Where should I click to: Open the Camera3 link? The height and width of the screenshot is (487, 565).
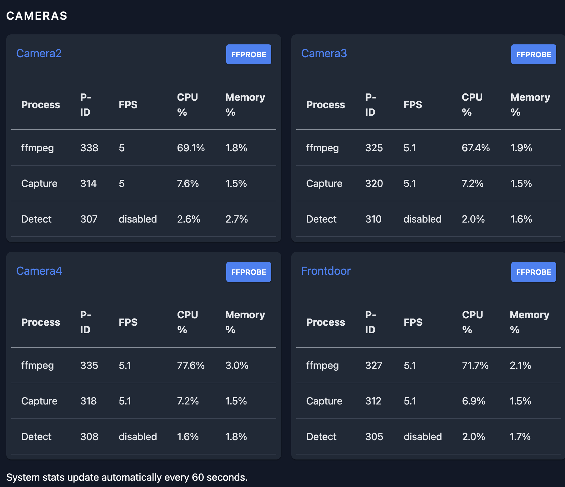point(324,53)
